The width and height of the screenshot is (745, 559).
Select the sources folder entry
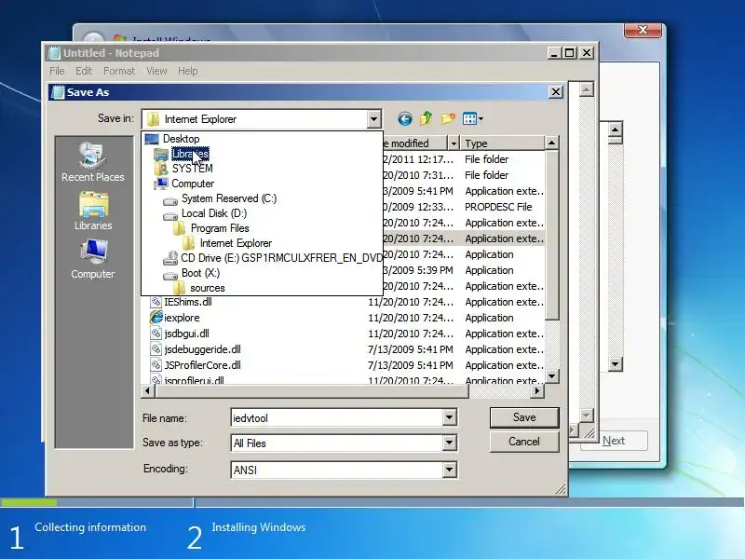click(207, 288)
